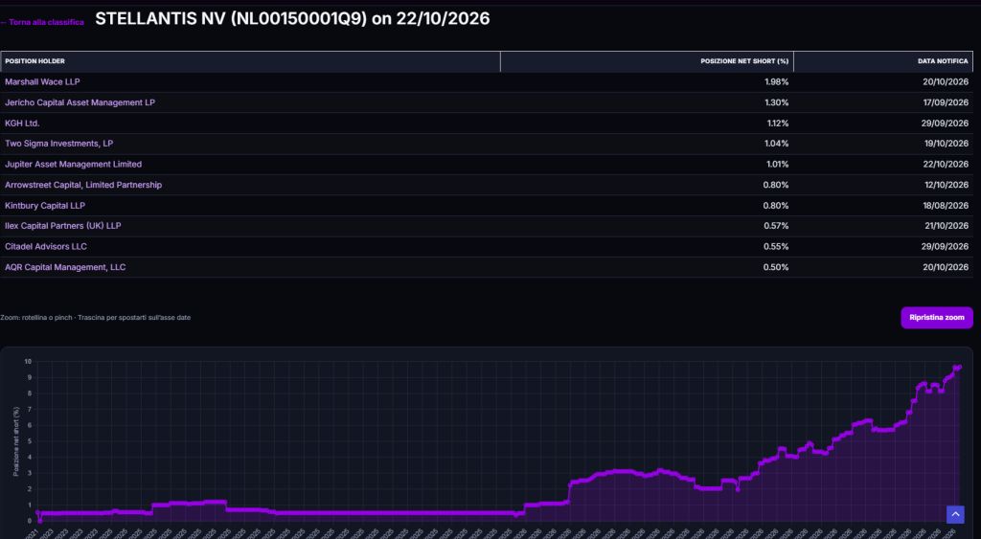Viewport: 981px width, 539px height.
Task: Click the 0.50% net short value
Action: click(776, 267)
